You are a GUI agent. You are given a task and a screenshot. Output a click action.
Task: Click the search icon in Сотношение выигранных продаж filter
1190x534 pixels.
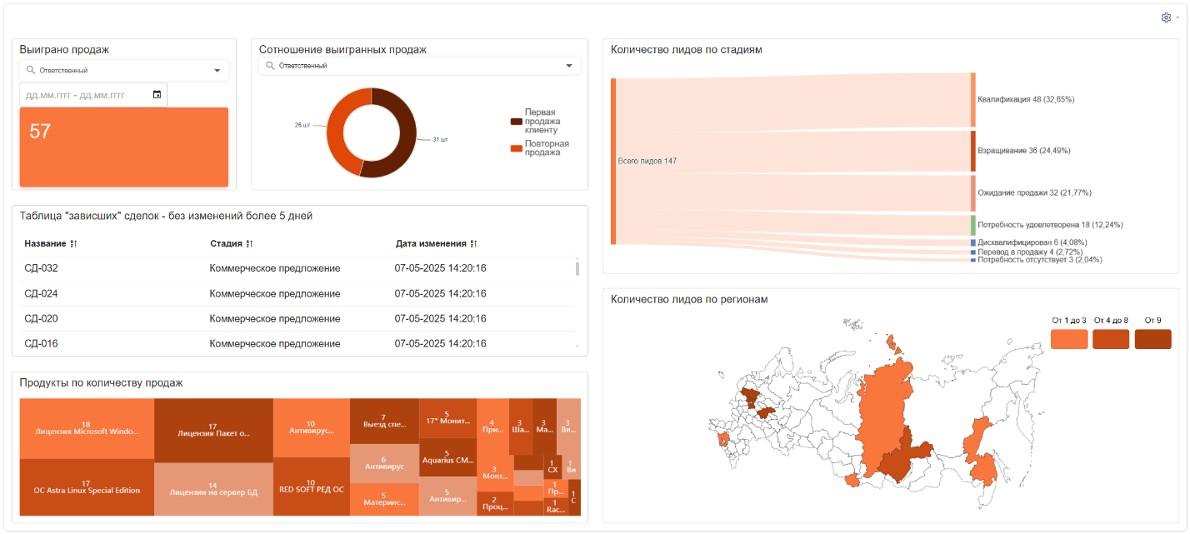pos(270,66)
